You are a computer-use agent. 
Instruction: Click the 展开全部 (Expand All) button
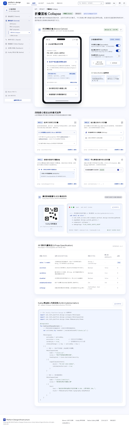point(98,63)
